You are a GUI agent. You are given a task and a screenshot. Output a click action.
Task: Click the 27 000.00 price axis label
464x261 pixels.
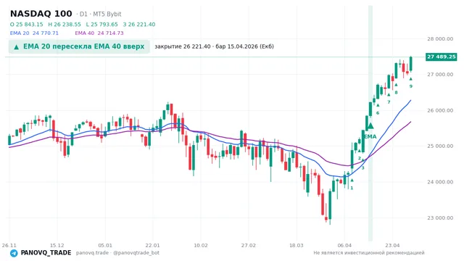point(440,75)
